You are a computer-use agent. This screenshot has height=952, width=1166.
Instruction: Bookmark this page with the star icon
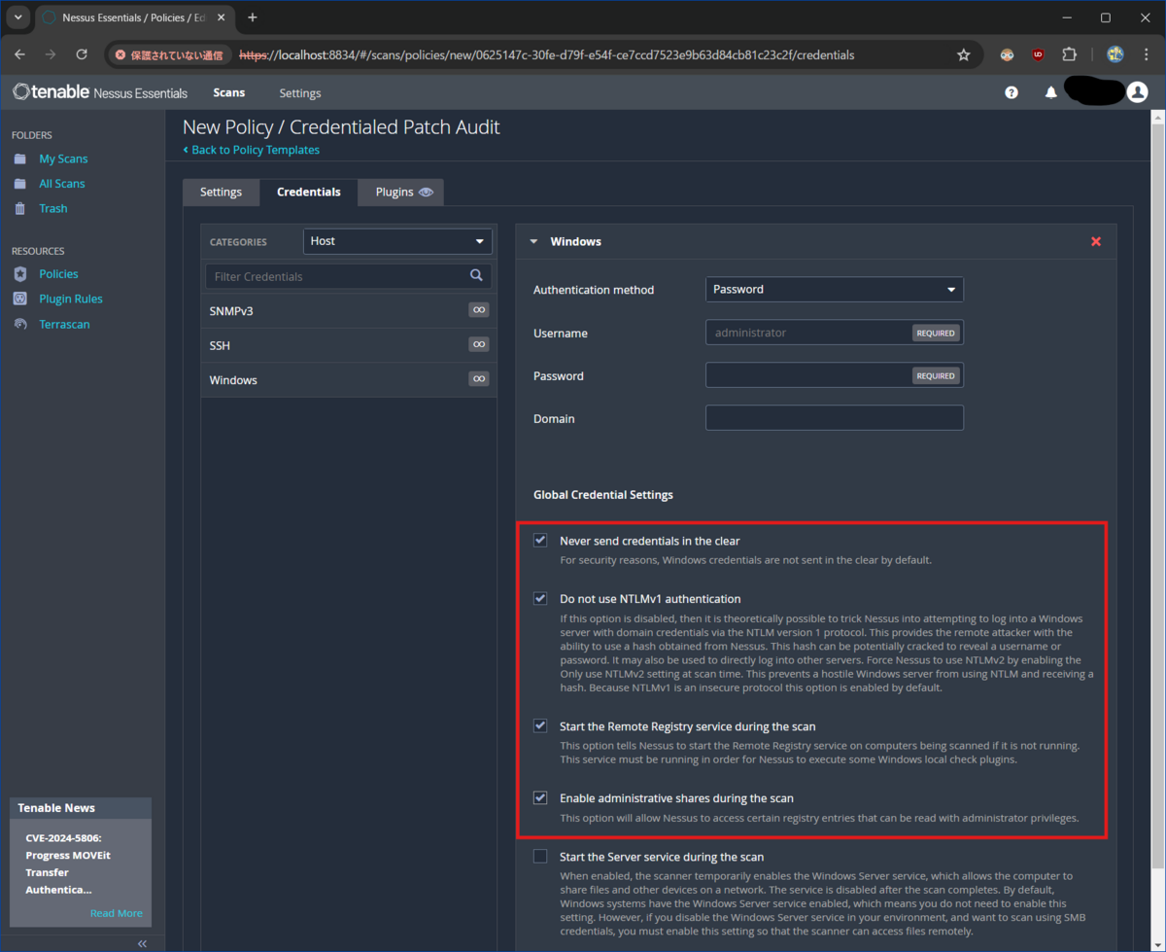(963, 54)
